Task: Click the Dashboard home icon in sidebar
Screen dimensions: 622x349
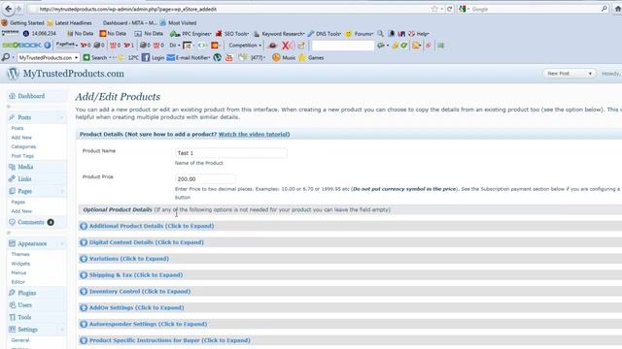Action: 12,96
